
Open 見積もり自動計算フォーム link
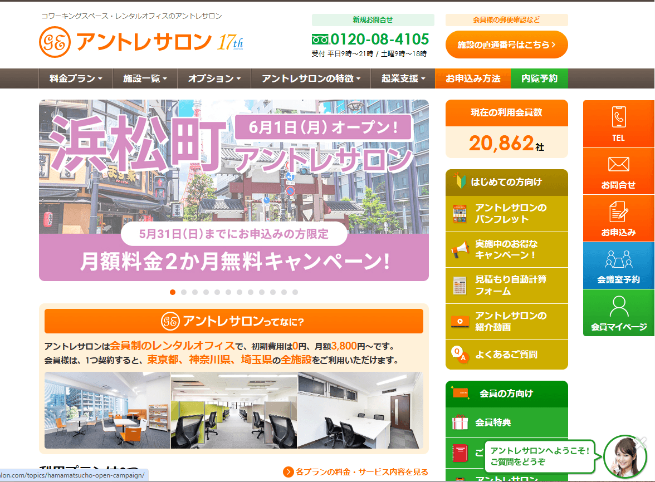pyautogui.click(x=507, y=286)
